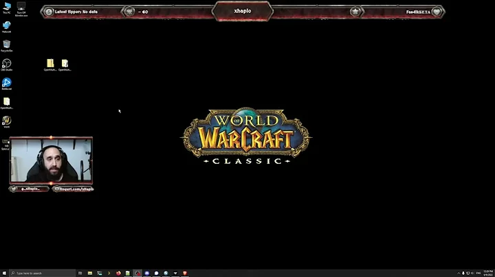Click the 'Type here to search' box
The height and width of the screenshot is (277, 495).
(x=43, y=273)
